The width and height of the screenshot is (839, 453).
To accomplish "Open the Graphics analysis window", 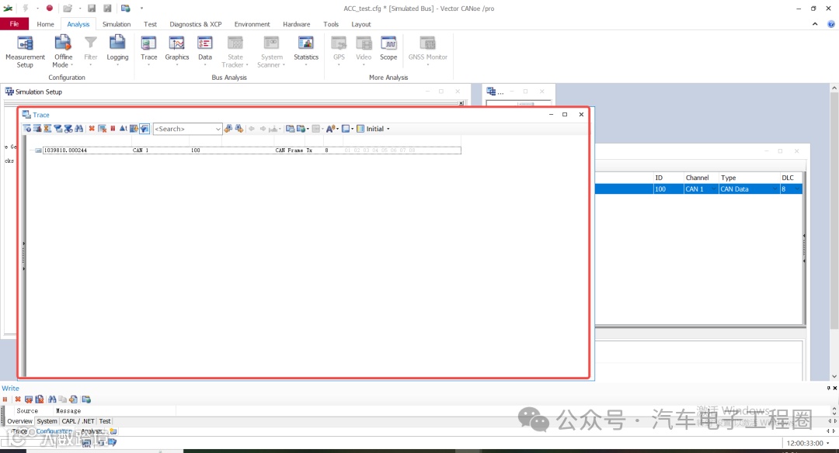I will [176, 49].
